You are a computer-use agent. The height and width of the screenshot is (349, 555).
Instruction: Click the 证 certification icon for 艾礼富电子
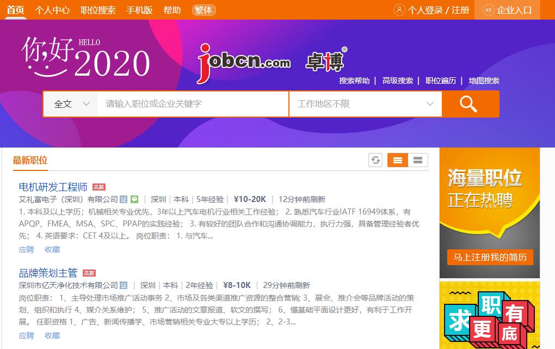tap(124, 199)
